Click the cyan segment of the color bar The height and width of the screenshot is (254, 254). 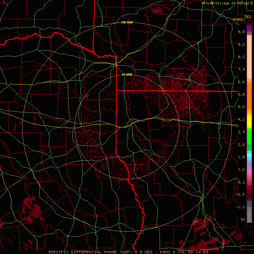[x=249, y=155]
